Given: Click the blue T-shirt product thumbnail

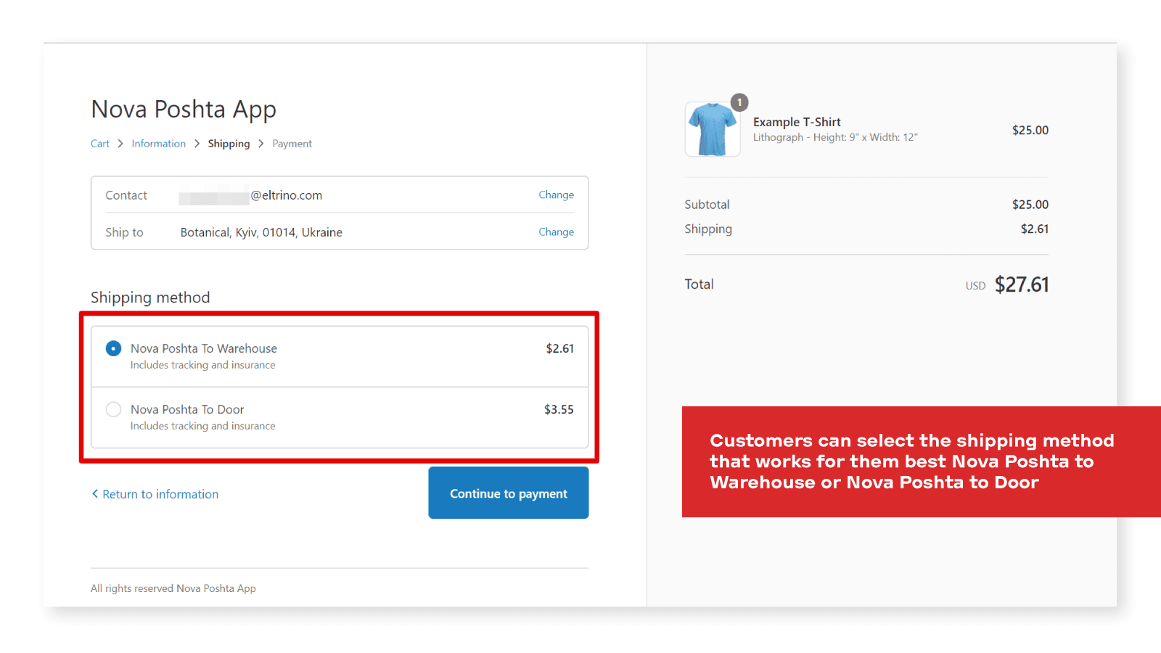Looking at the screenshot, I should click(x=712, y=130).
